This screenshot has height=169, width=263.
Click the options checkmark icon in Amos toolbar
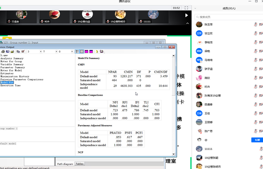pos(23,52)
